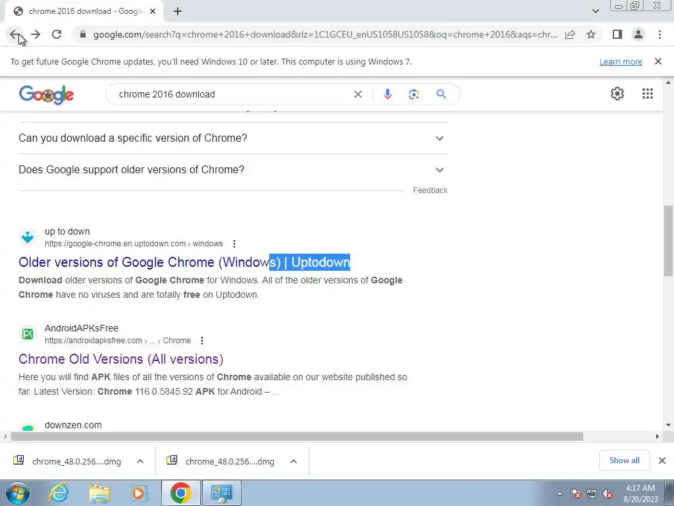Close the downloads bar
The image size is (674, 506).
pos(662,461)
